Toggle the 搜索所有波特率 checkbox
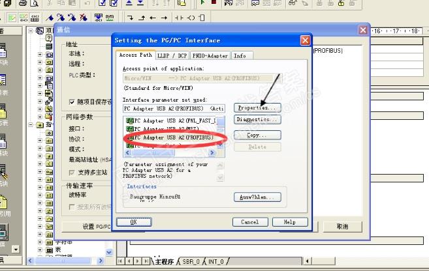 coord(72,207)
